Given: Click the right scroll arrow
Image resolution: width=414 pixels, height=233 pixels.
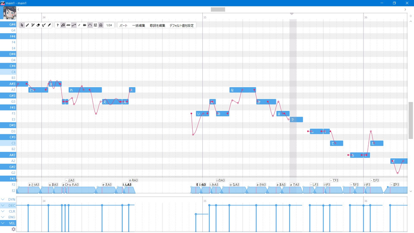Looking at the screenshot, I should (405, 9).
